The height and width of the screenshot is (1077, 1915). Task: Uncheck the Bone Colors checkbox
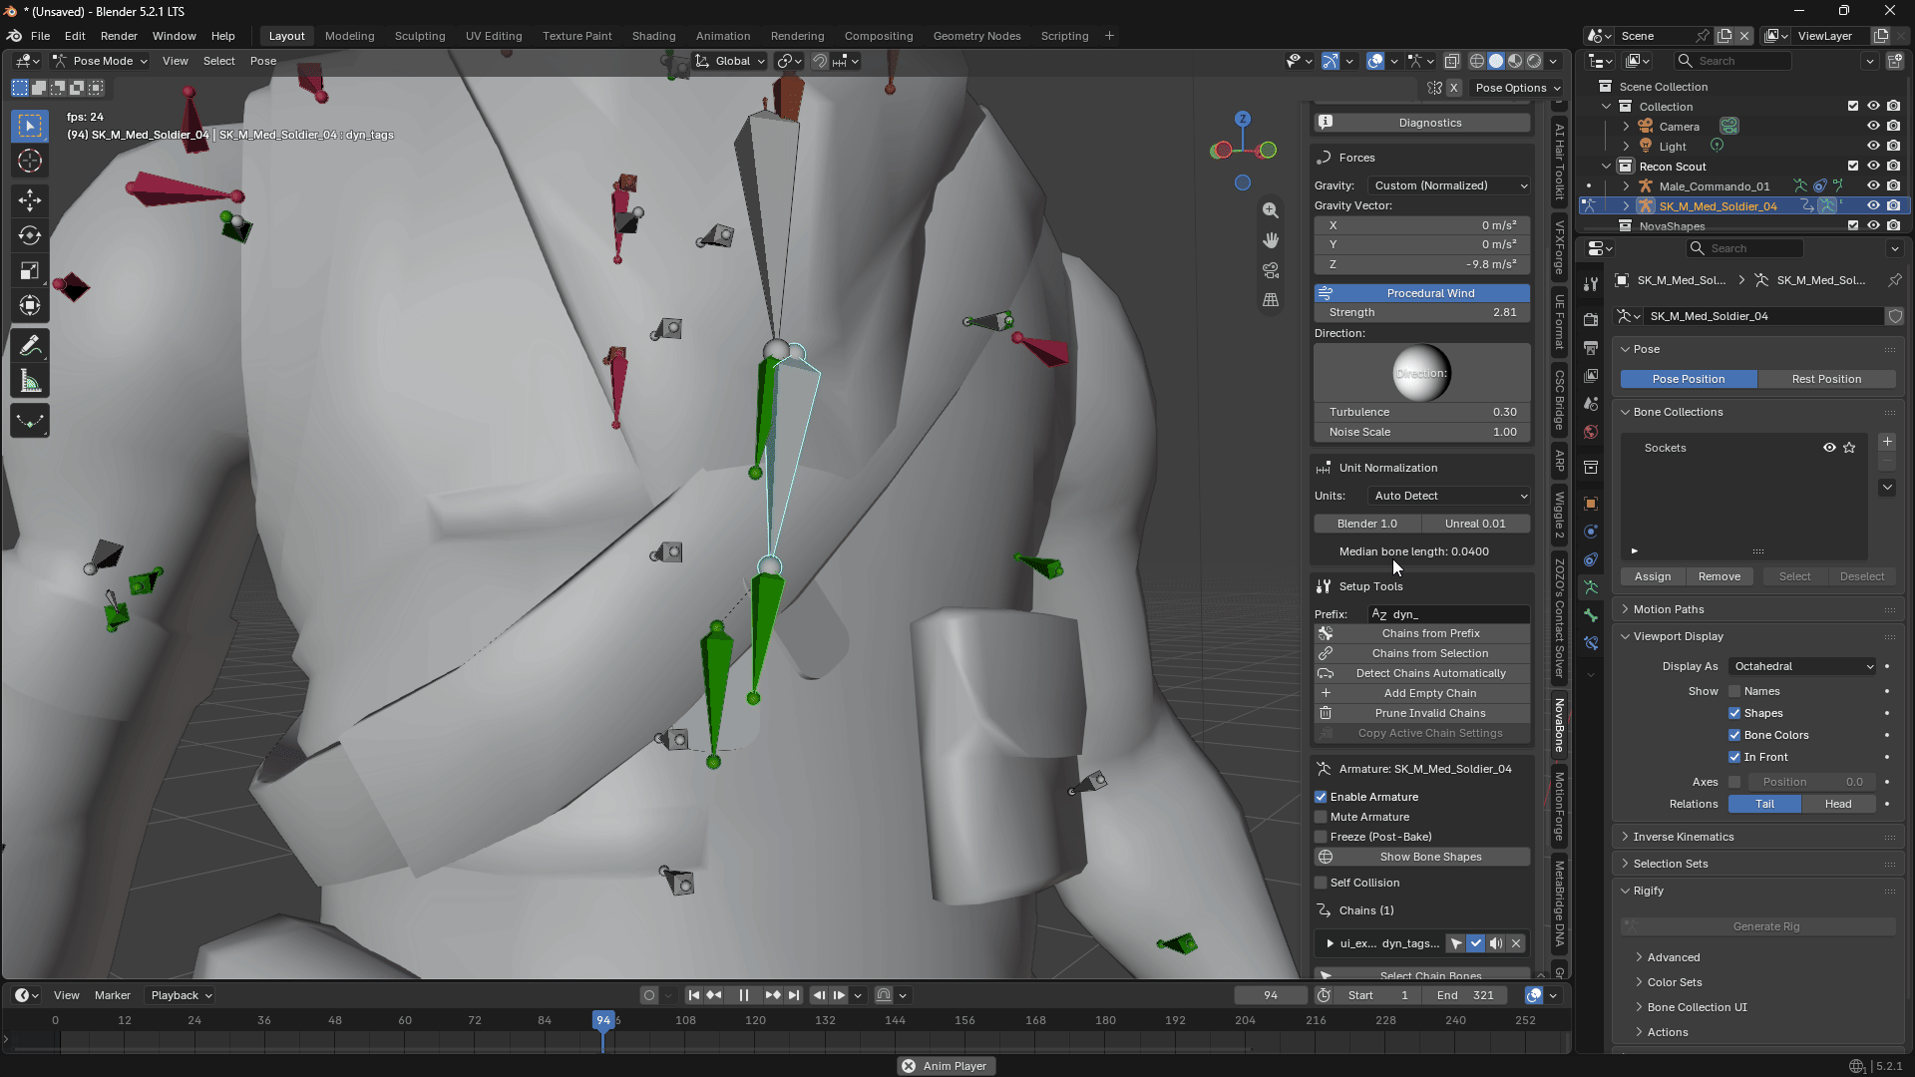pos(1734,735)
